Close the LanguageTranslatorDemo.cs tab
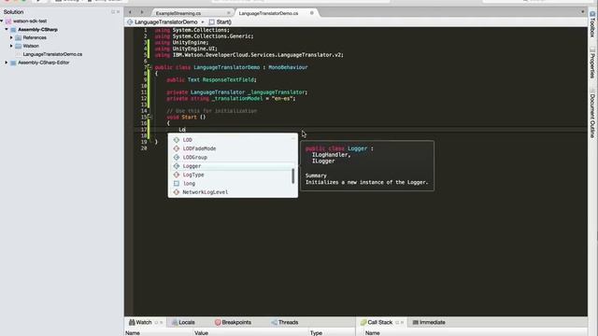The image size is (598, 336). click(311, 13)
